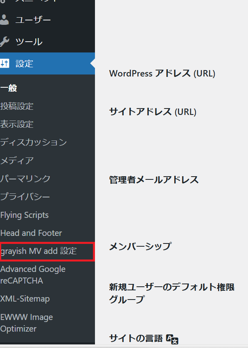
Task: Go to XML-Sitemap settings
Action: tap(25, 299)
